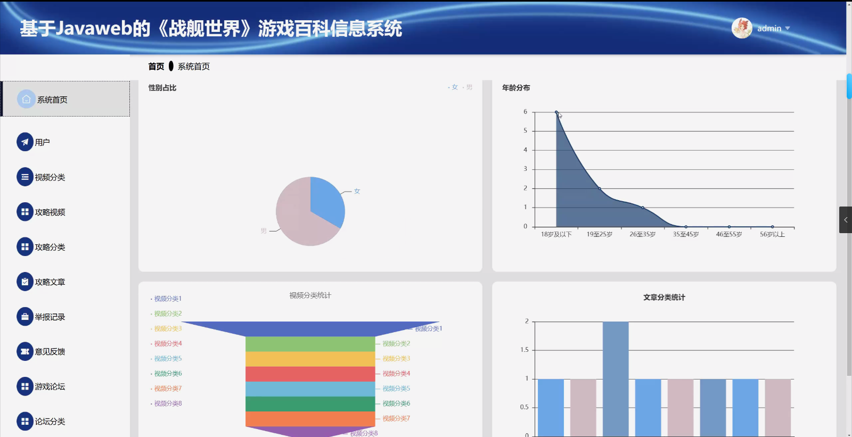Click the yellow 视频分类3 funnel band
Image resolution: width=852 pixels, height=437 pixels.
310,359
